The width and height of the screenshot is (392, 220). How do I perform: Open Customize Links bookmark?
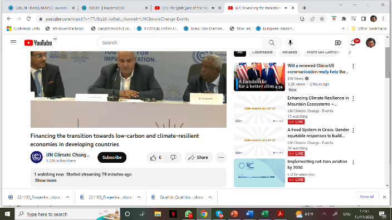coord(23,28)
